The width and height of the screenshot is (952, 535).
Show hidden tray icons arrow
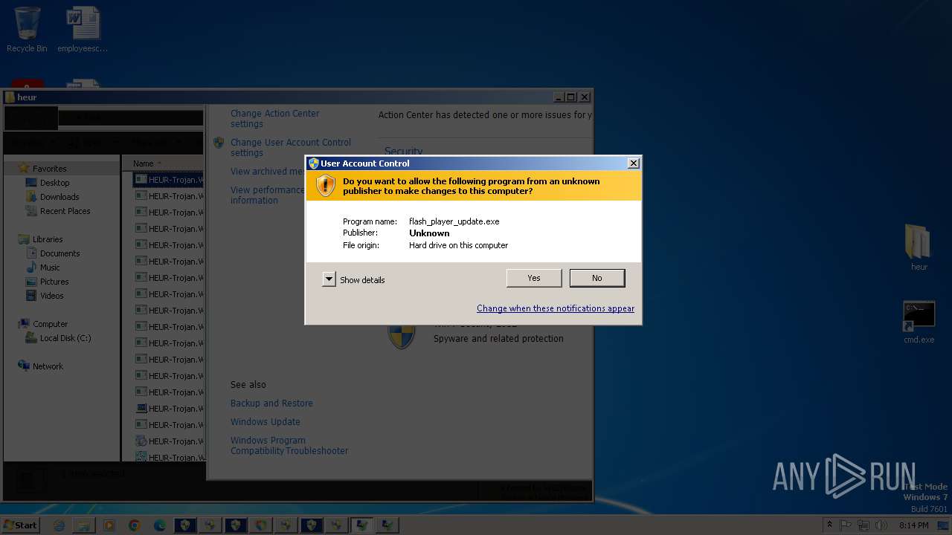point(830,525)
